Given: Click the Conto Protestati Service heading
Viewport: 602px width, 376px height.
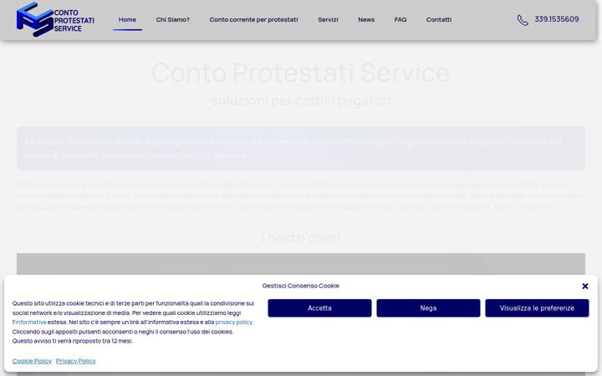Looking at the screenshot, I should click(x=301, y=73).
